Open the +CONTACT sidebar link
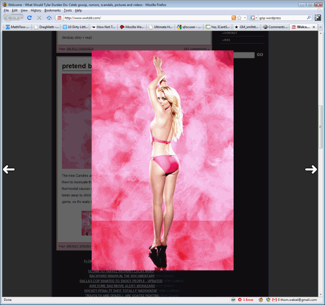Viewport: 325px width, 305px height. [230, 33]
